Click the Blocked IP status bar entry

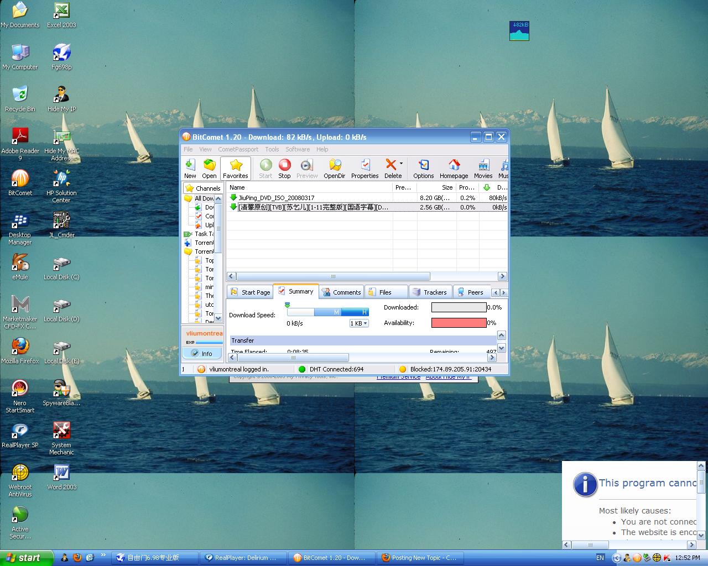point(445,369)
